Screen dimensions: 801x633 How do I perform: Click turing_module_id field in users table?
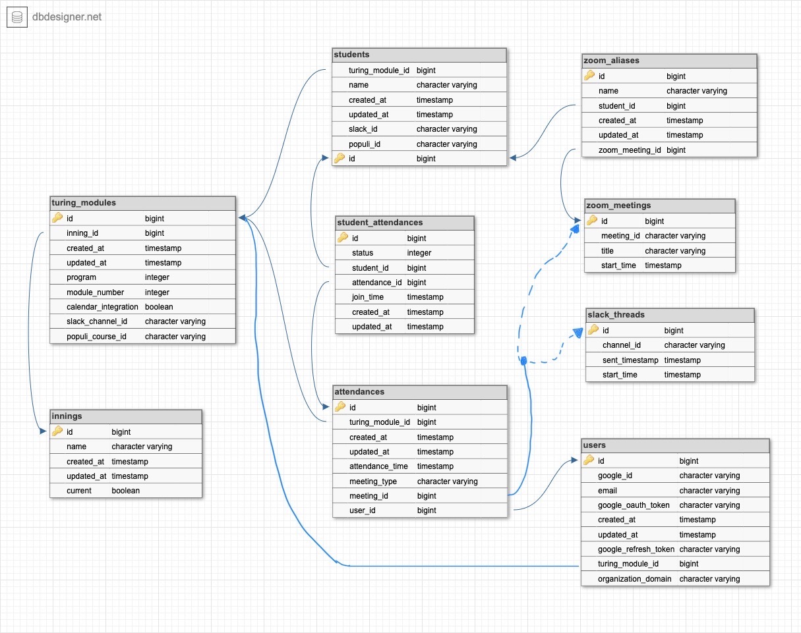click(676, 563)
